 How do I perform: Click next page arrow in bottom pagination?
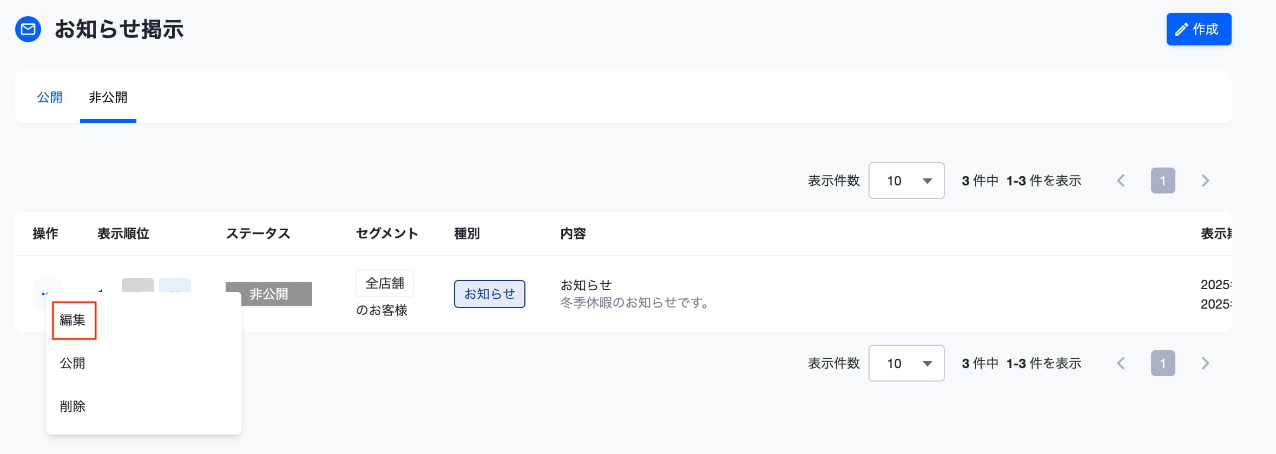click(x=1205, y=363)
